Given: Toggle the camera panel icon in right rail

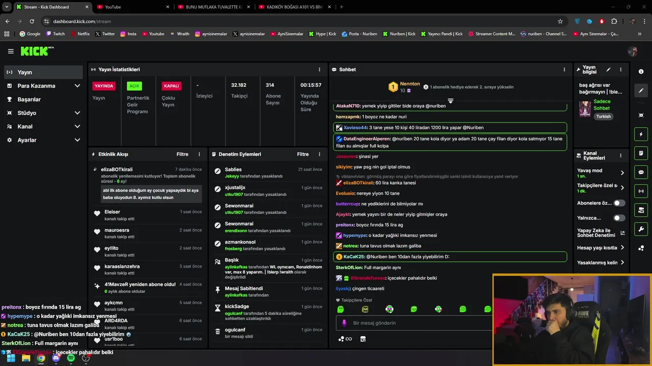Looking at the screenshot, I should click(x=641, y=210).
